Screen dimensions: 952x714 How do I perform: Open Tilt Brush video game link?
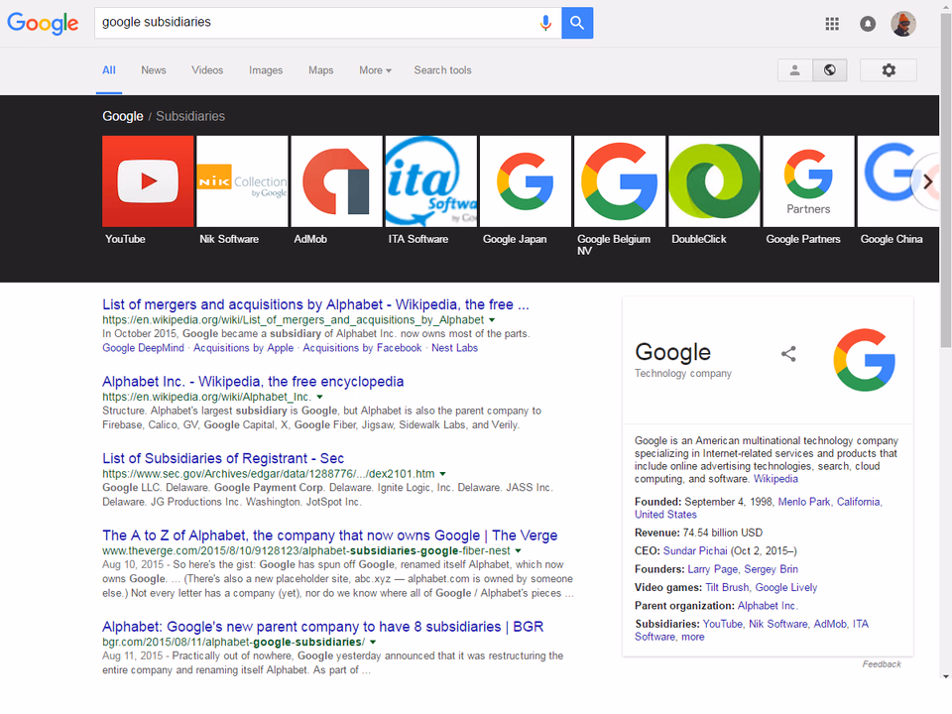point(727,588)
